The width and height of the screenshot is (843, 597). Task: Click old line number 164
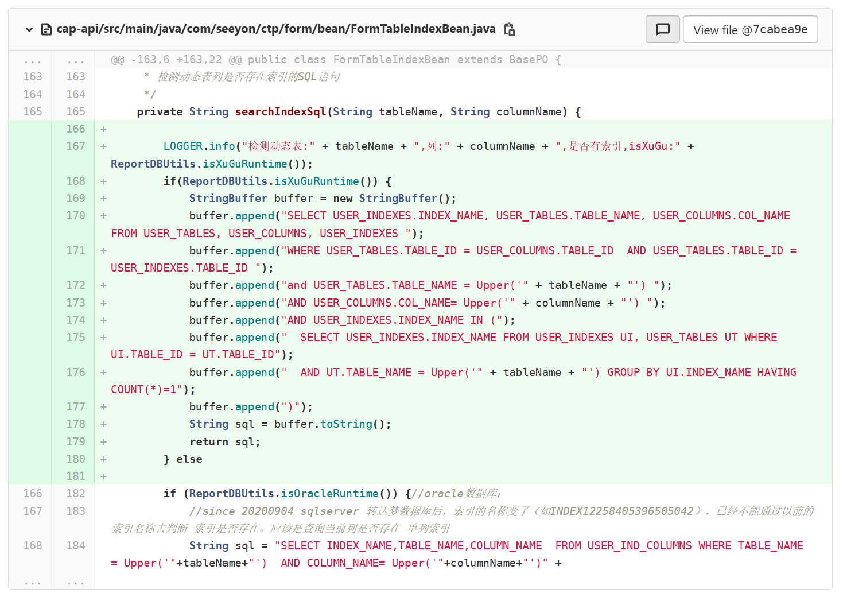click(33, 95)
